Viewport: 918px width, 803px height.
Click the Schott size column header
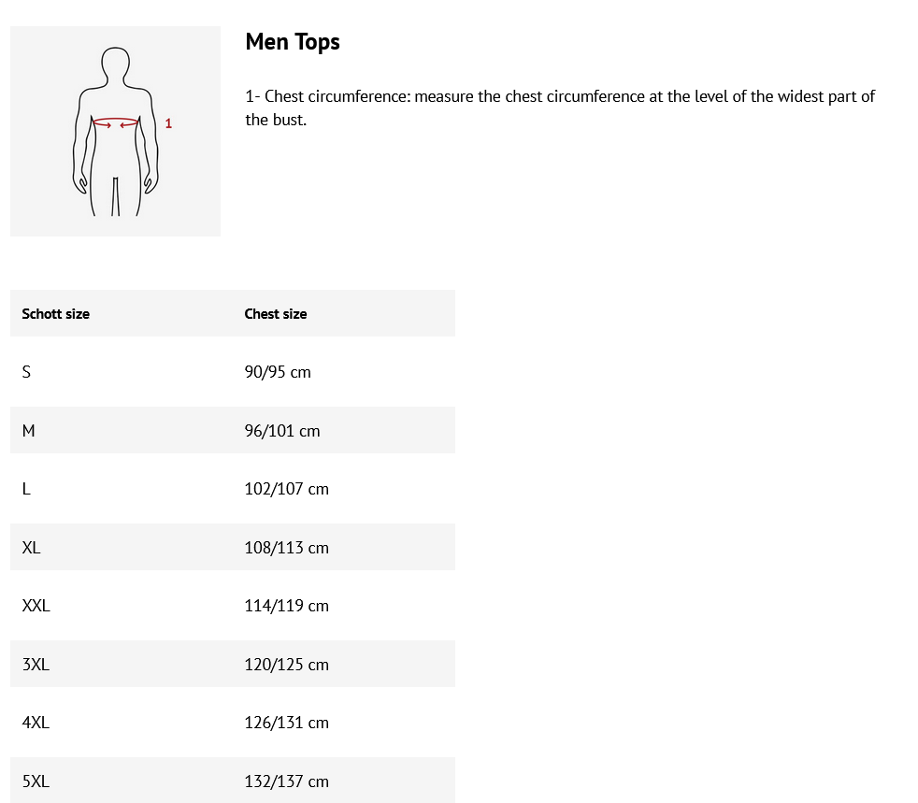(x=55, y=314)
